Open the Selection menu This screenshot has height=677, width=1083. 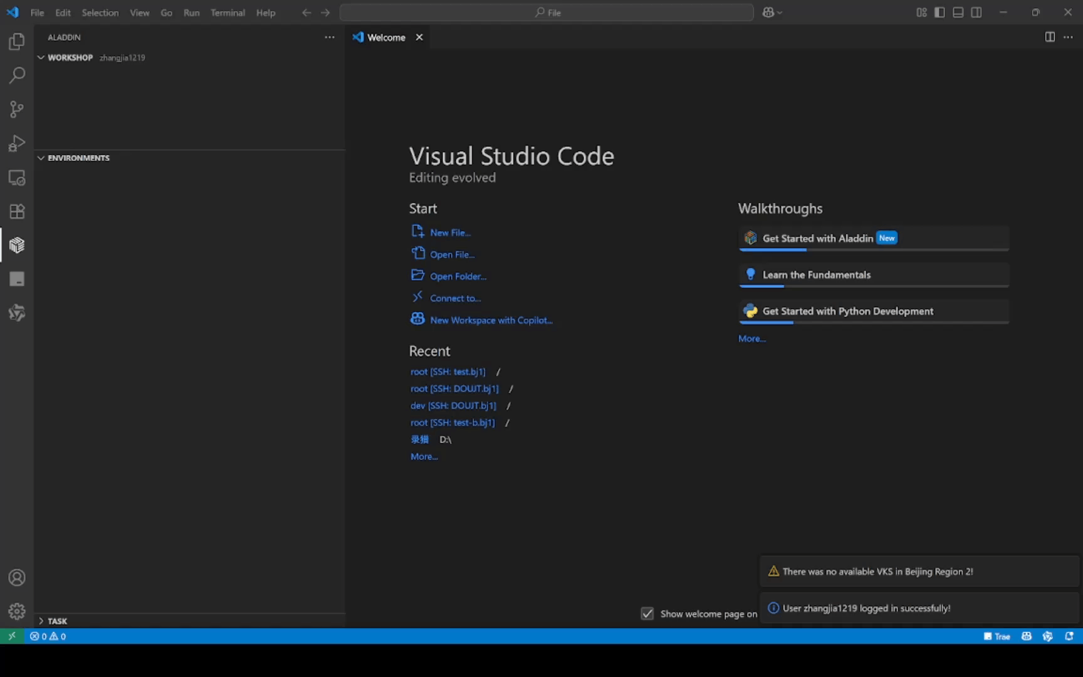point(100,13)
